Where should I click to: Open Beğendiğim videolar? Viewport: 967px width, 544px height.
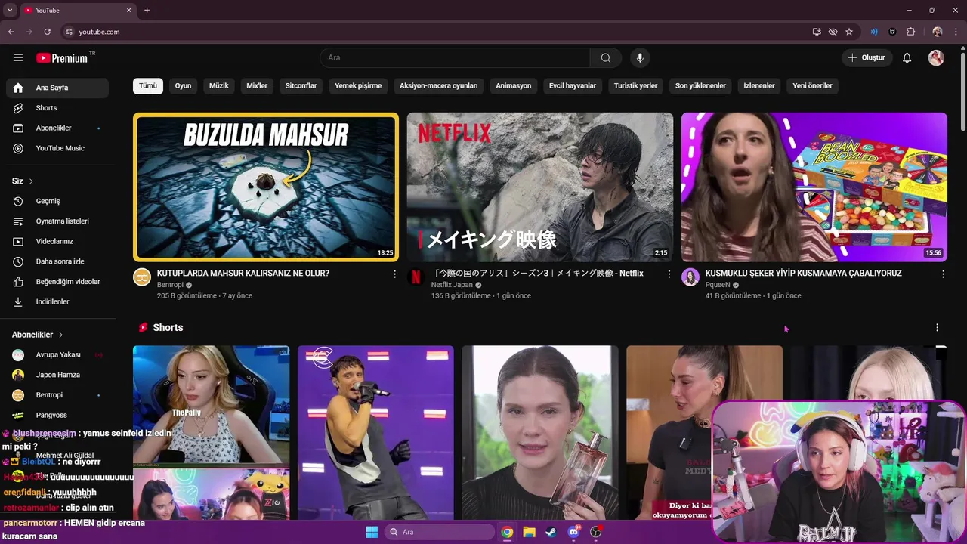[57, 282]
